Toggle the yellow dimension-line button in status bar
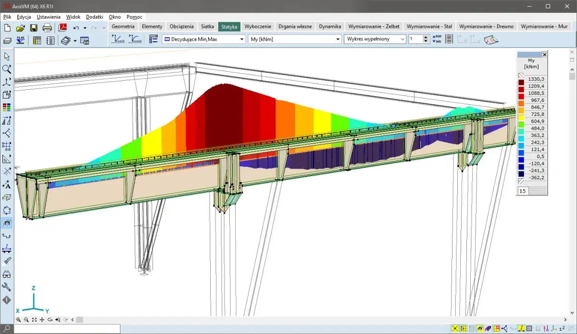The image size is (577, 334). tap(521, 329)
